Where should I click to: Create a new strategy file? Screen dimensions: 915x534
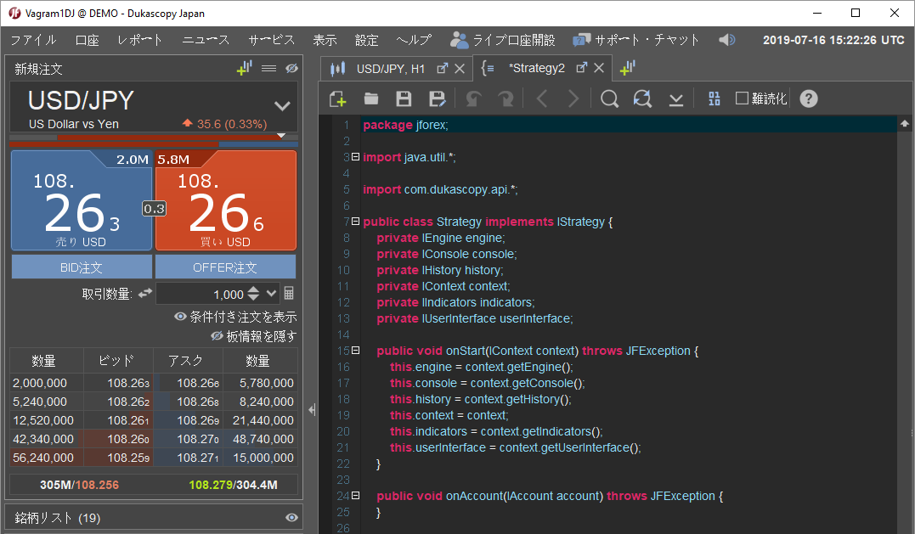coord(337,99)
